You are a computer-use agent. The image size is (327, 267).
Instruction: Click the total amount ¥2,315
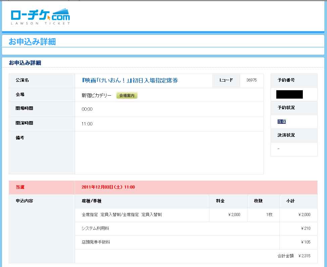pos(304,256)
